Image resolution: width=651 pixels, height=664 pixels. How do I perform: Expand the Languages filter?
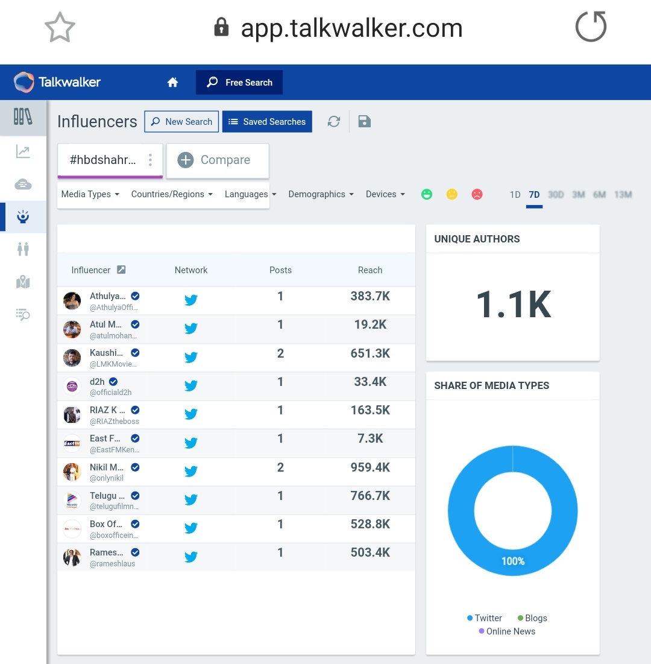tap(250, 194)
